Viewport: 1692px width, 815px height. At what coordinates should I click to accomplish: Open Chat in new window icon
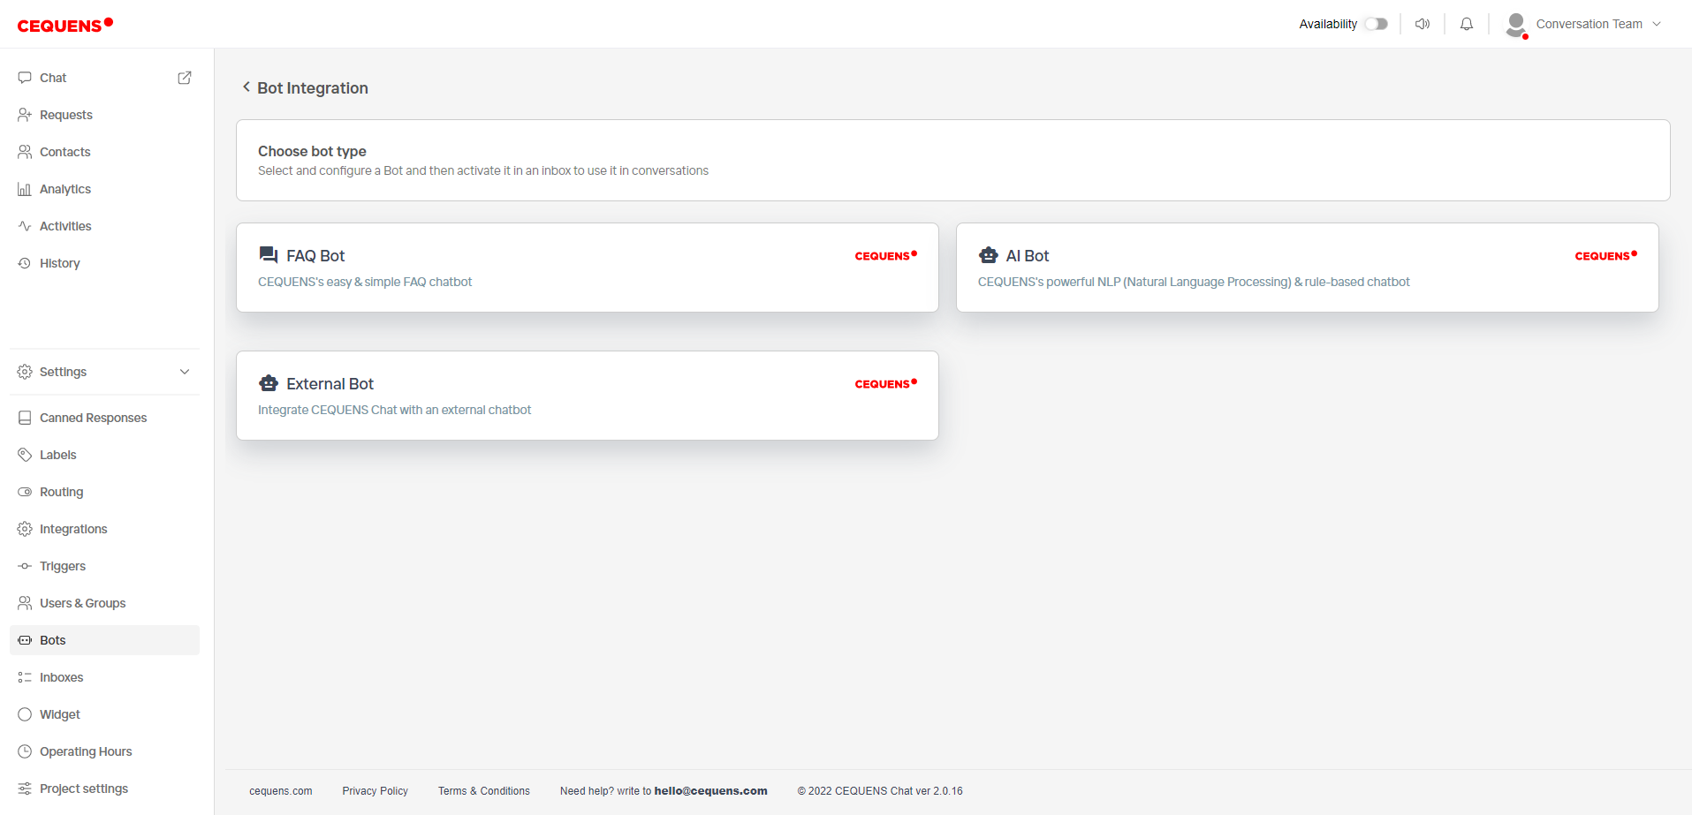pos(185,78)
